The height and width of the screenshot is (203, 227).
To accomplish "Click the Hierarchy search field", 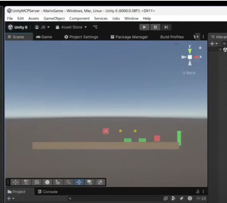I will coord(225,44).
